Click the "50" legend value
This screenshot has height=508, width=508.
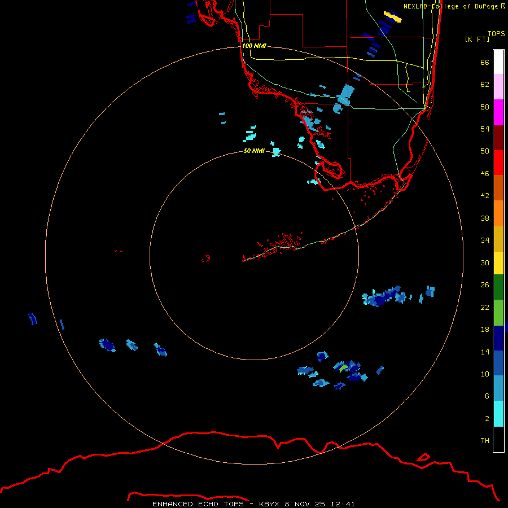coord(485,151)
